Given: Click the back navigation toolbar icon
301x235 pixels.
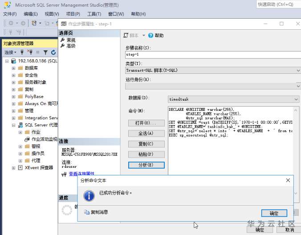Looking at the screenshot, I should pyautogui.click(x=11, y=23).
